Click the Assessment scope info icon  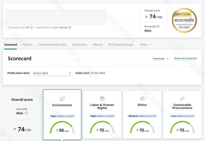tap(70, 27)
